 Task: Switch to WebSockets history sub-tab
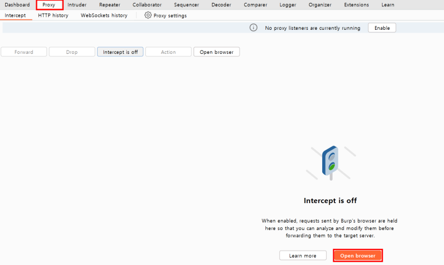coord(104,15)
